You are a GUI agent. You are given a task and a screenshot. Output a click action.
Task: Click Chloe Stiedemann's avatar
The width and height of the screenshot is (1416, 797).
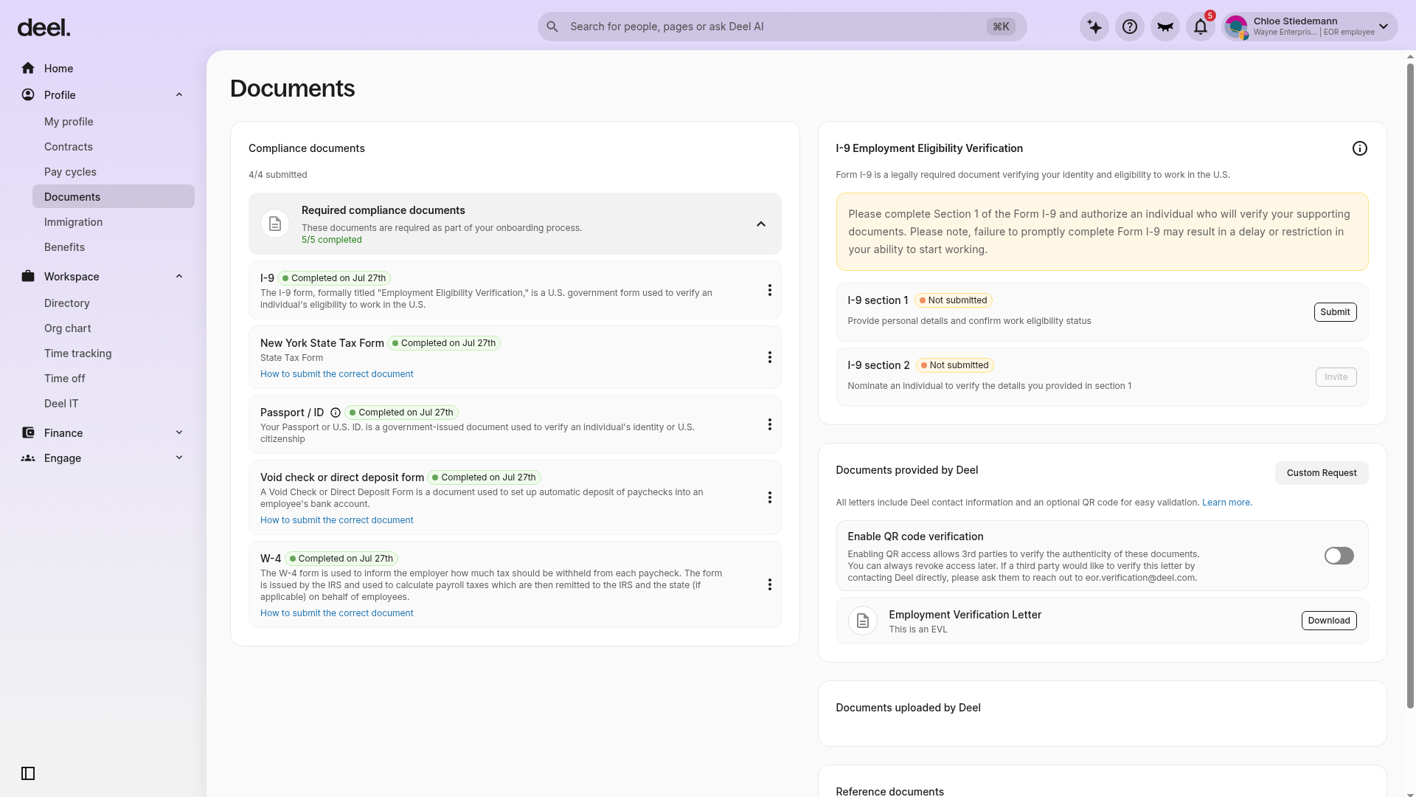pyautogui.click(x=1237, y=27)
